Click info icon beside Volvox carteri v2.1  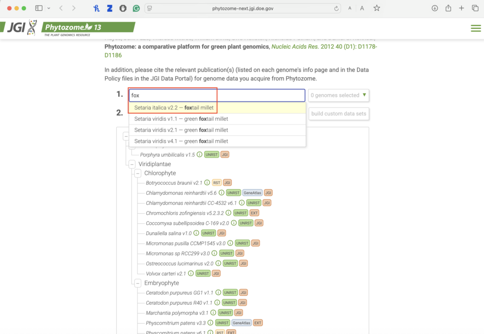191,273
